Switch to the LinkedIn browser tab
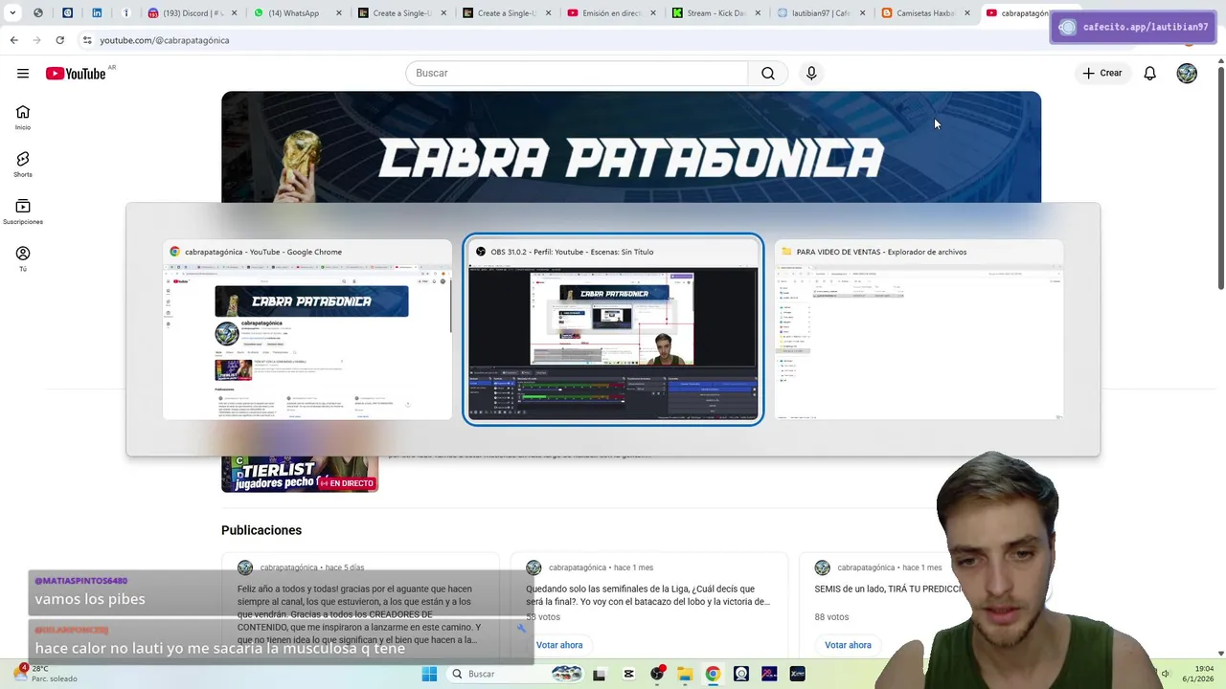Image resolution: width=1226 pixels, height=689 pixels. pos(97,13)
